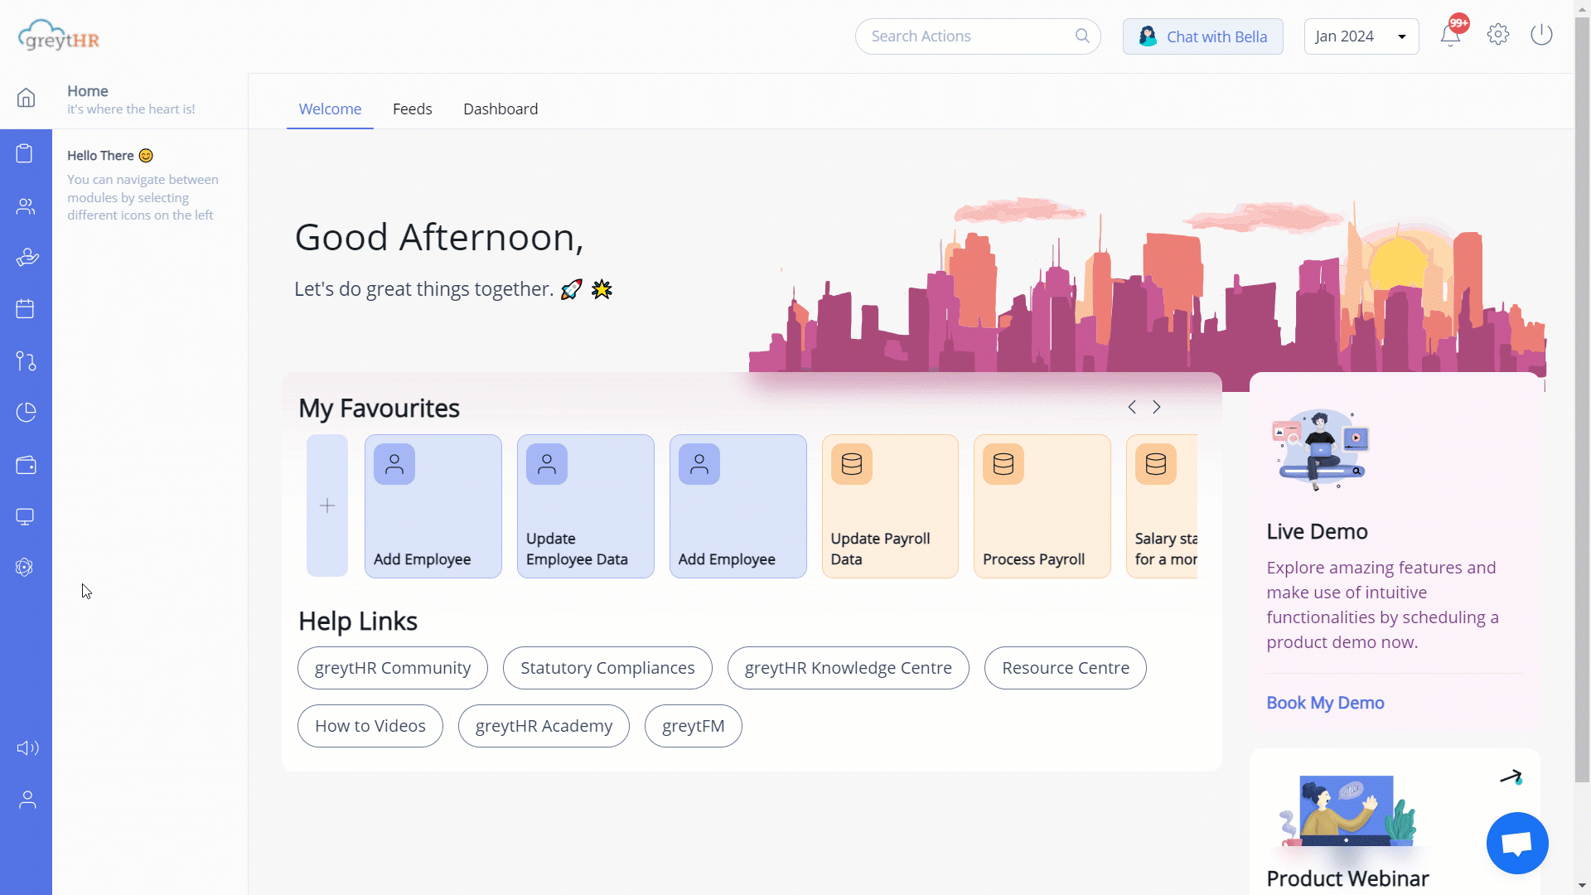This screenshot has height=895, width=1591.
Task: Open the user profile icon at sidebar bottom
Action: coord(27,800)
